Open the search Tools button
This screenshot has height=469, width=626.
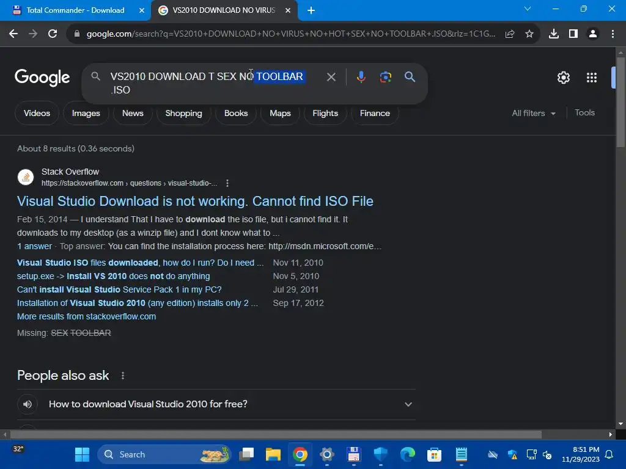584,113
